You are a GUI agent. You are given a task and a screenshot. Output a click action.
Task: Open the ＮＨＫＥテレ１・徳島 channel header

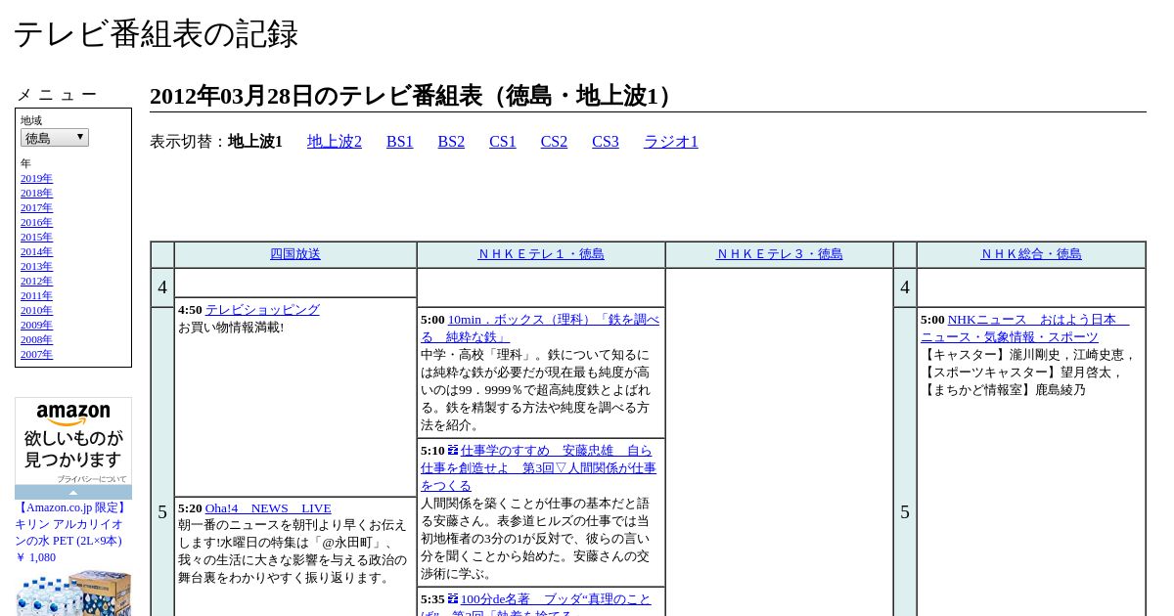(x=541, y=254)
